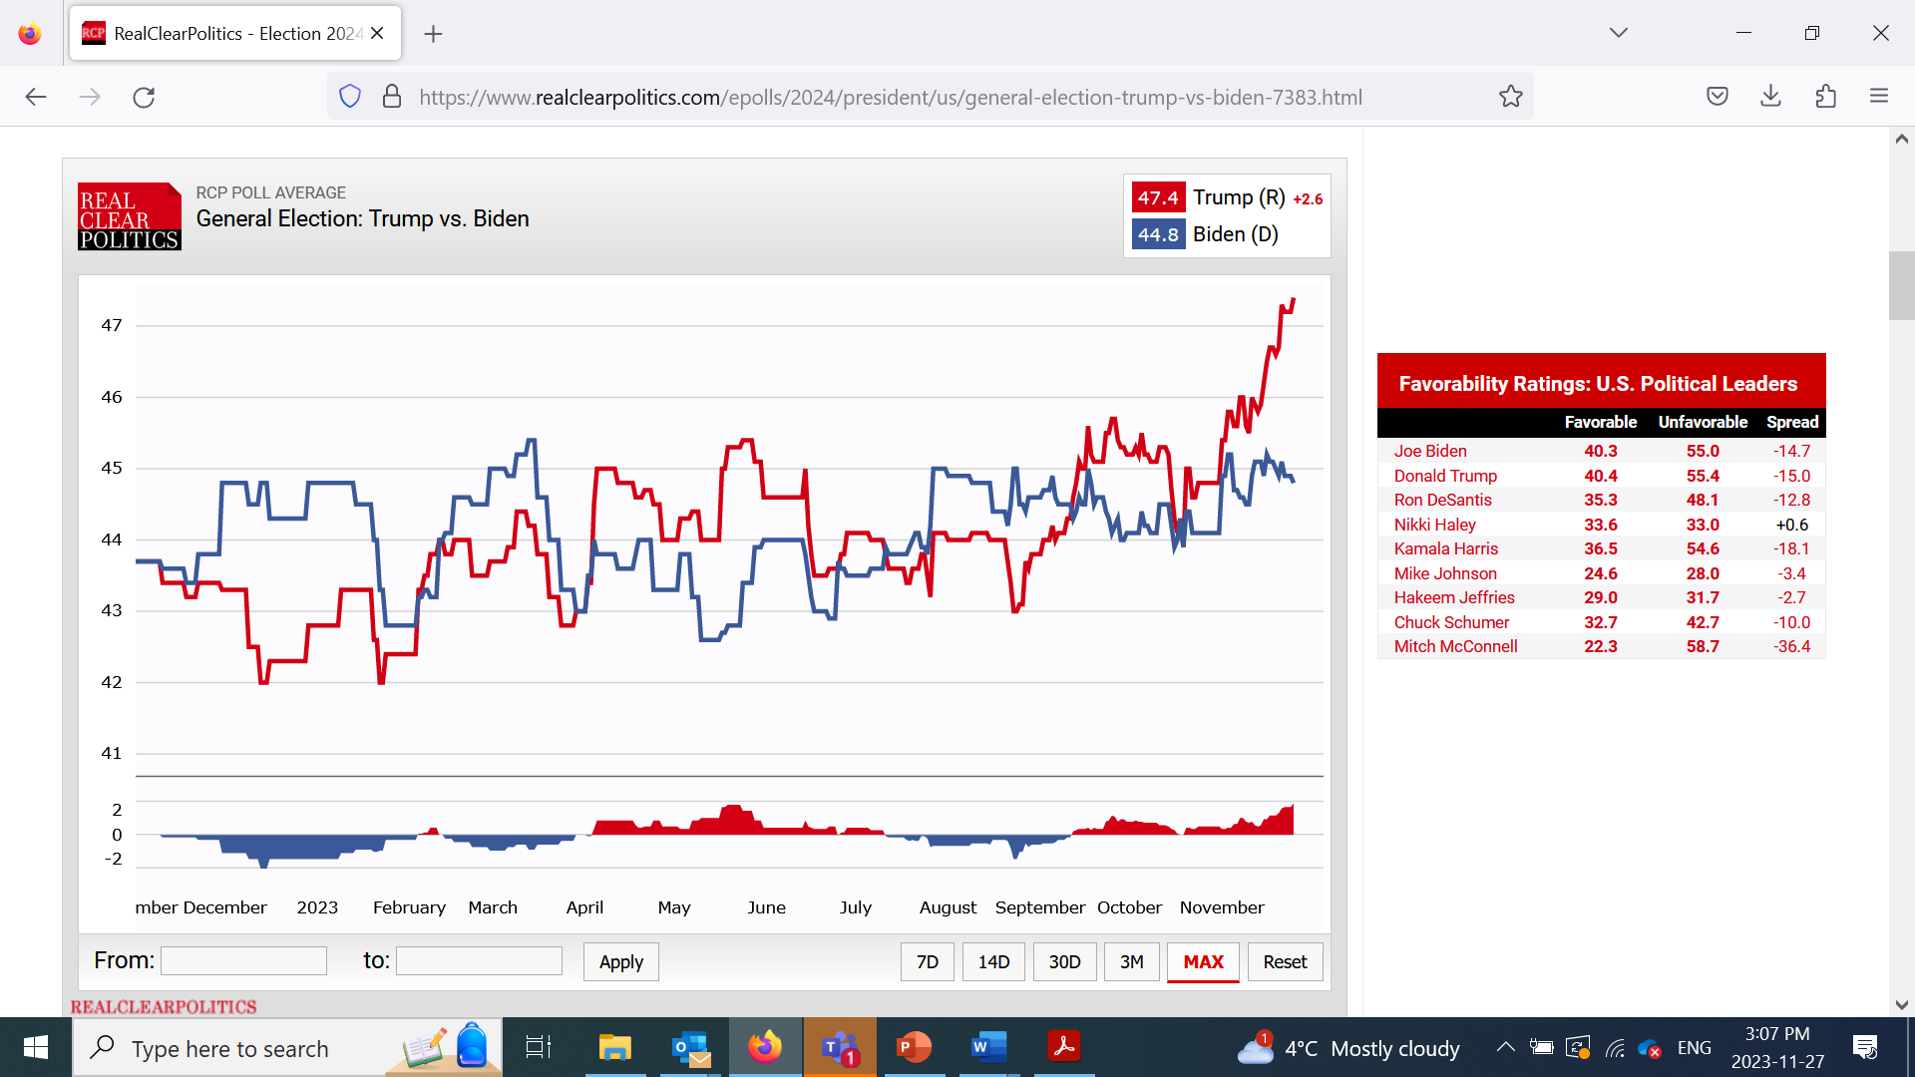This screenshot has width=1915, height=1077.
Task: Click the Favorability Ratings table header
Action: pos(1601,383)
